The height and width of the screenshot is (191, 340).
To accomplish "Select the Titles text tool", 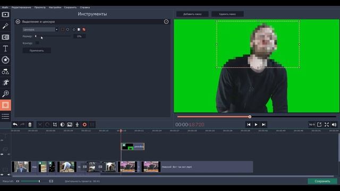I will pos(5,48).
